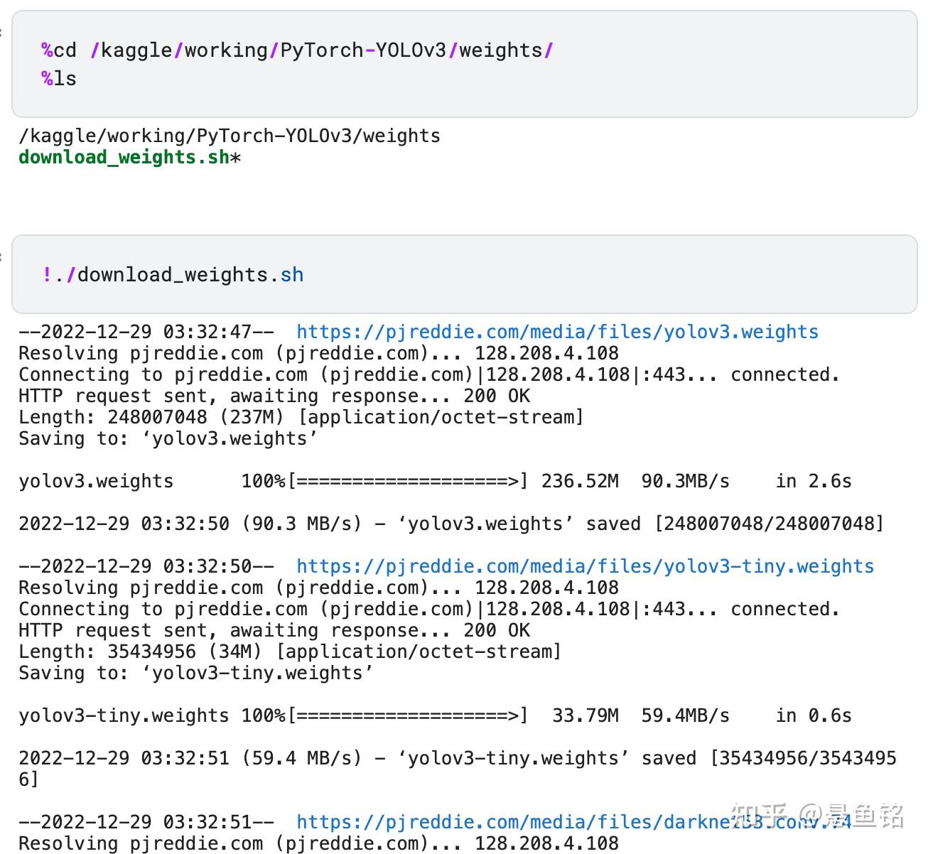Click the "Saving to: 'yolov3-tiny.weights'" line
Image resolution: width=928 pixels, height=854 pixels.
click(x=195, y=673)
